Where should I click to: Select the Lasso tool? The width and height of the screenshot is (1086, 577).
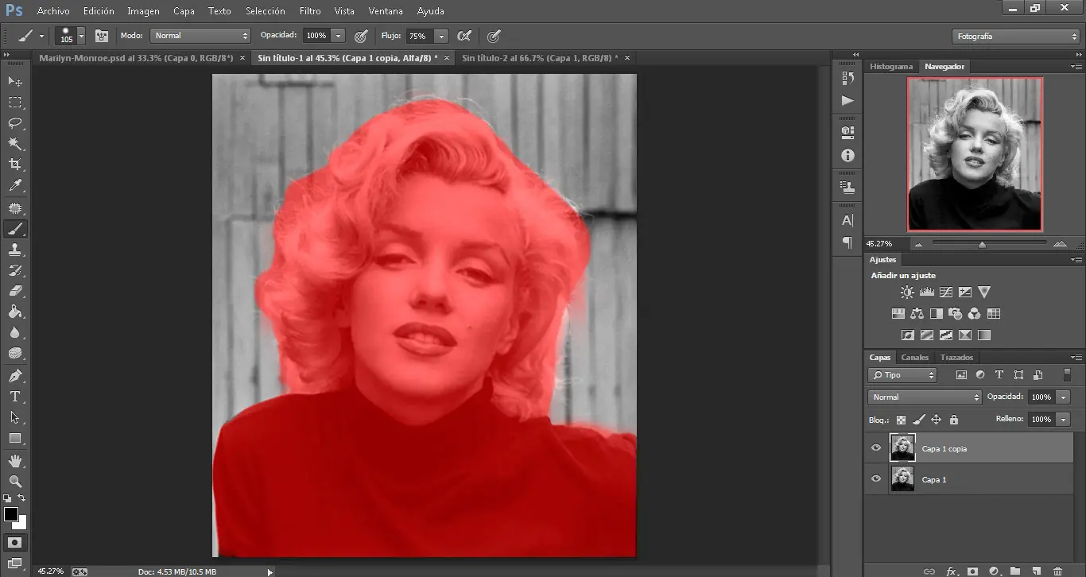click(15, 123)
